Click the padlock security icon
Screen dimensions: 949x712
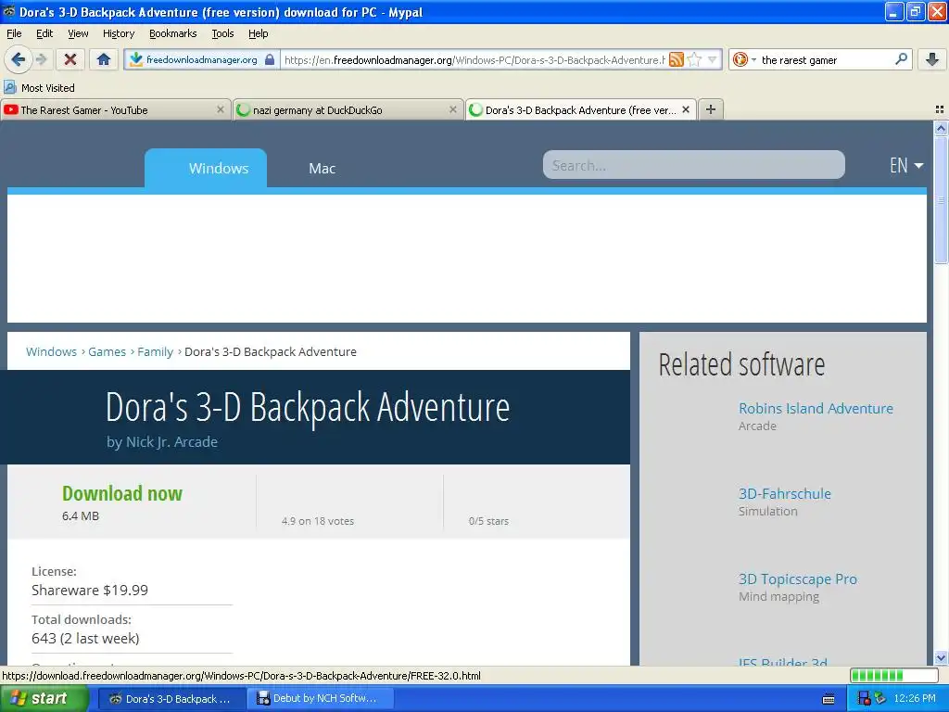coord(270,59)
